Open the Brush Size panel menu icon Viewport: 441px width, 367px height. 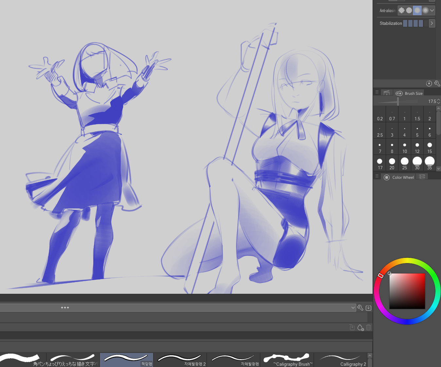[377, 92]
